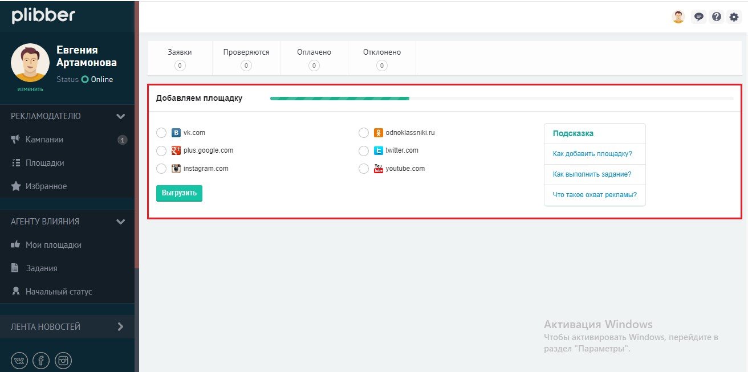Viewport: 748px width, 372px height.
Task: Open the Facebook social icon in footer
Action: (41, 360)
